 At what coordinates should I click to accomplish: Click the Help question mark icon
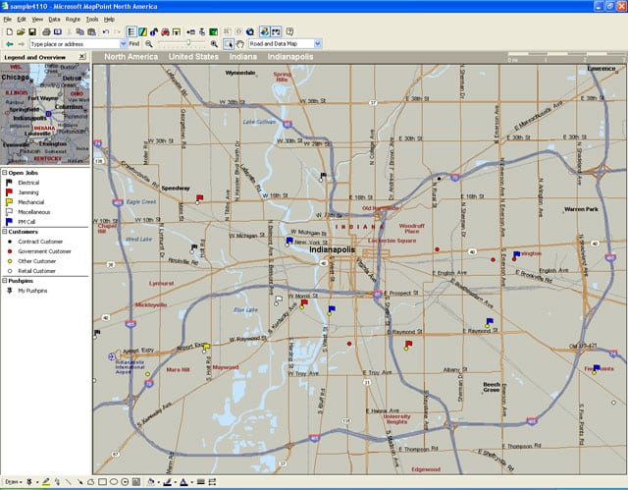pos(289,31)
